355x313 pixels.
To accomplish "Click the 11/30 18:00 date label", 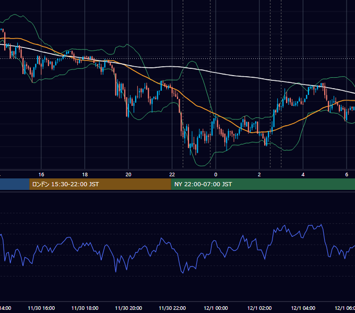I will [x=85, y=308].
